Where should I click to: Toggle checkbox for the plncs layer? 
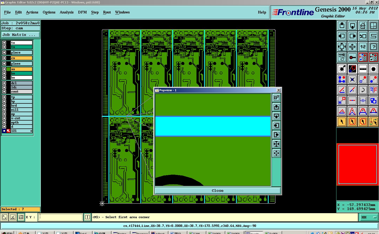[x=4, y=52]
